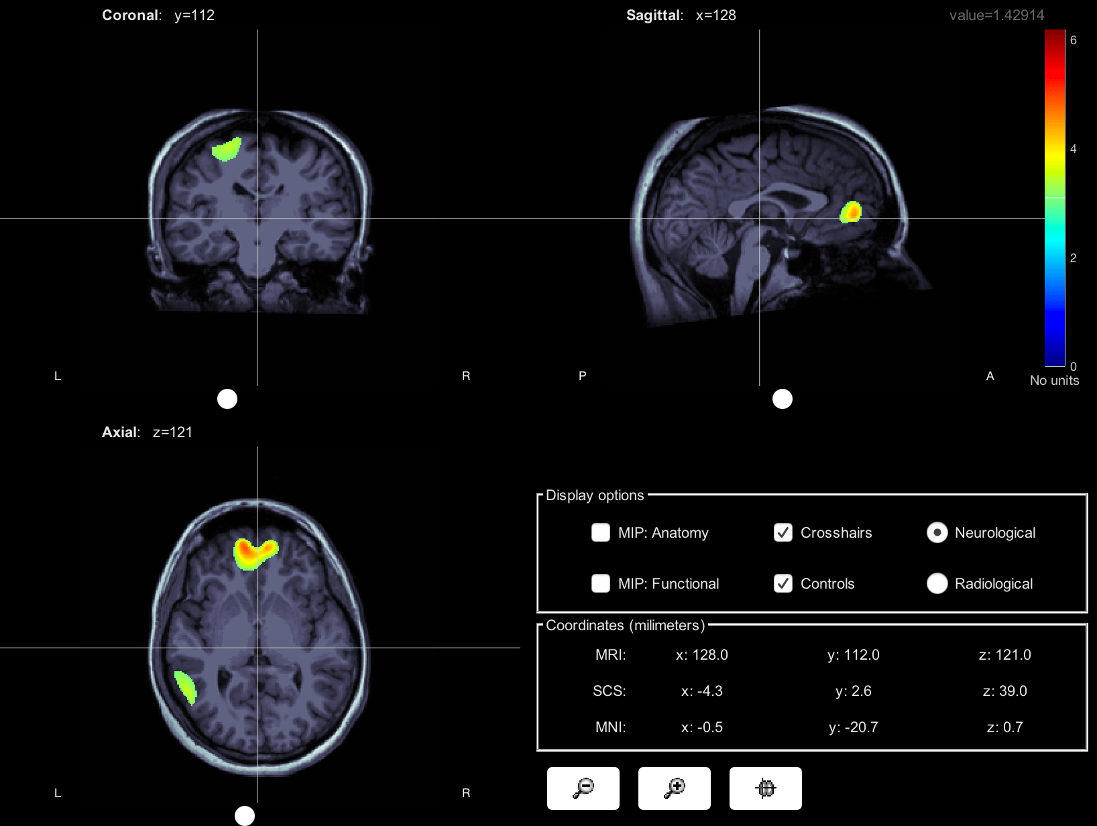The image size is (1097, 826).
Task: Click the MRI x: 128.0 coordinate value
Action: (701, 654)
